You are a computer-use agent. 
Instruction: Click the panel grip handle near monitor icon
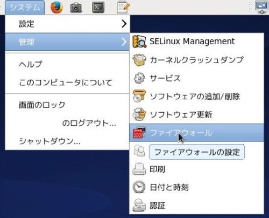tap(251, 8)
